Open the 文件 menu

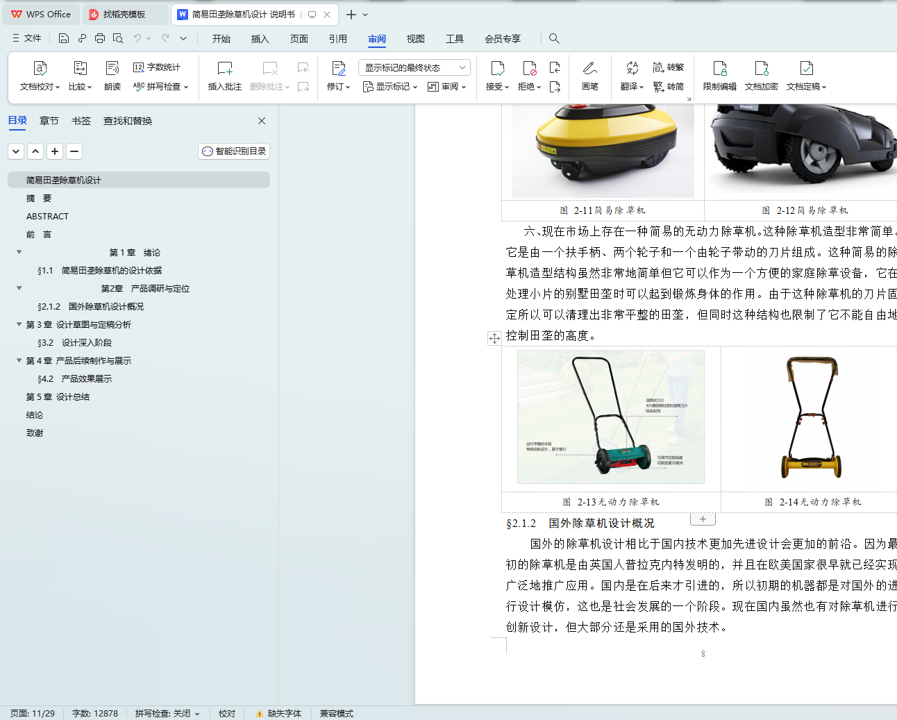[x=27, y=38]
